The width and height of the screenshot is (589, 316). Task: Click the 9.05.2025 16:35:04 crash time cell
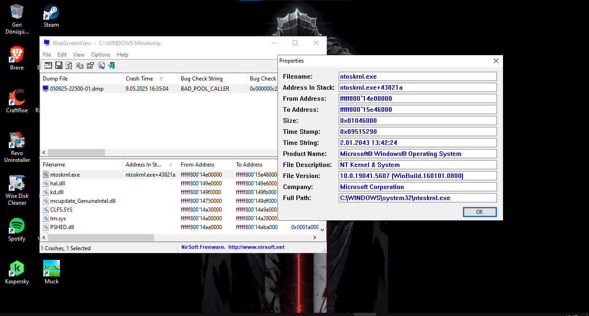coord(147,89)
